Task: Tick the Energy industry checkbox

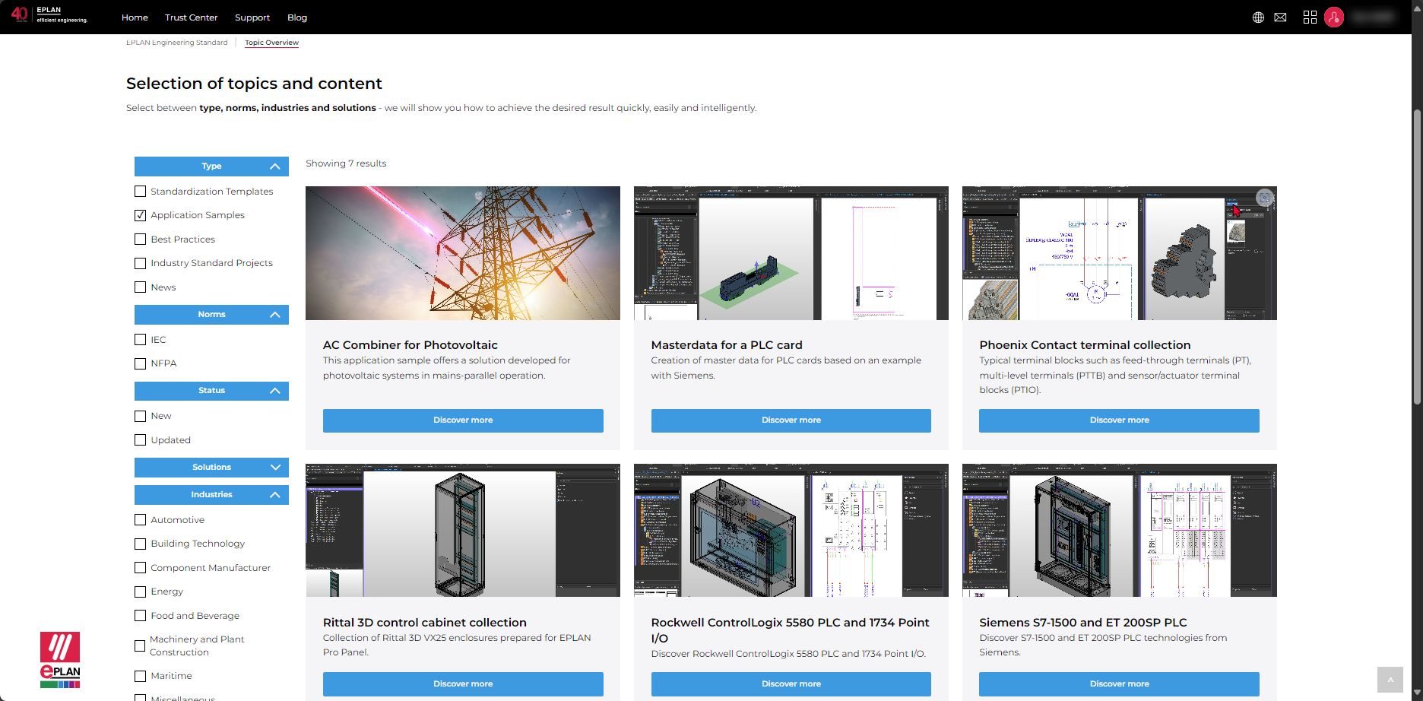Action: 140,592
